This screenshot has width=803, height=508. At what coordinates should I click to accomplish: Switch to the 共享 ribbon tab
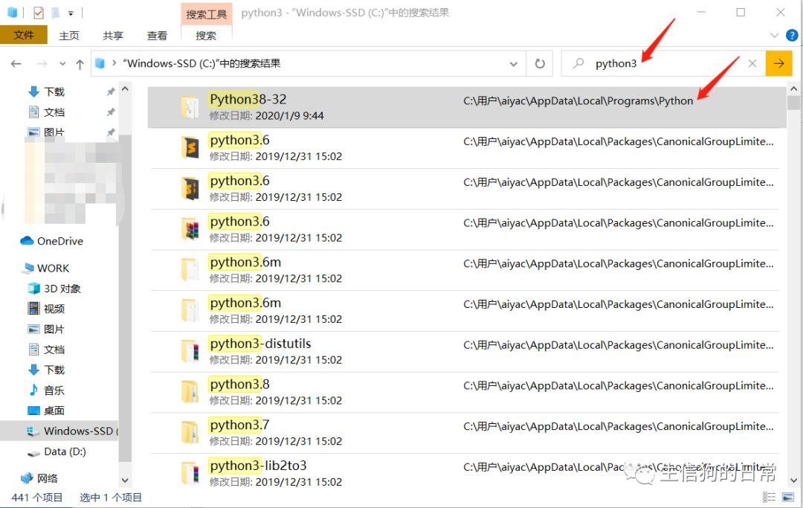click(x=113, y=36)
